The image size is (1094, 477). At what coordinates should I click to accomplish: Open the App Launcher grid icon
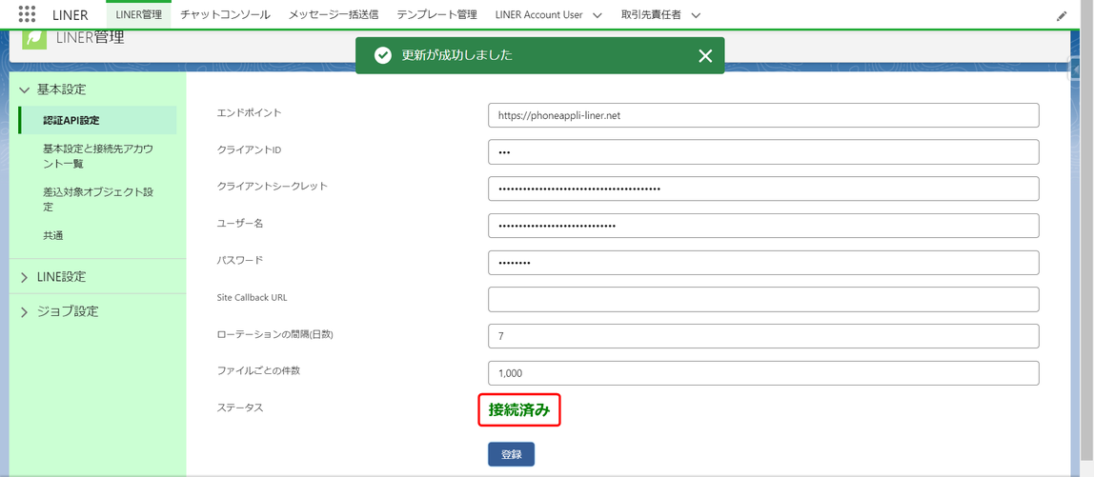27,14
